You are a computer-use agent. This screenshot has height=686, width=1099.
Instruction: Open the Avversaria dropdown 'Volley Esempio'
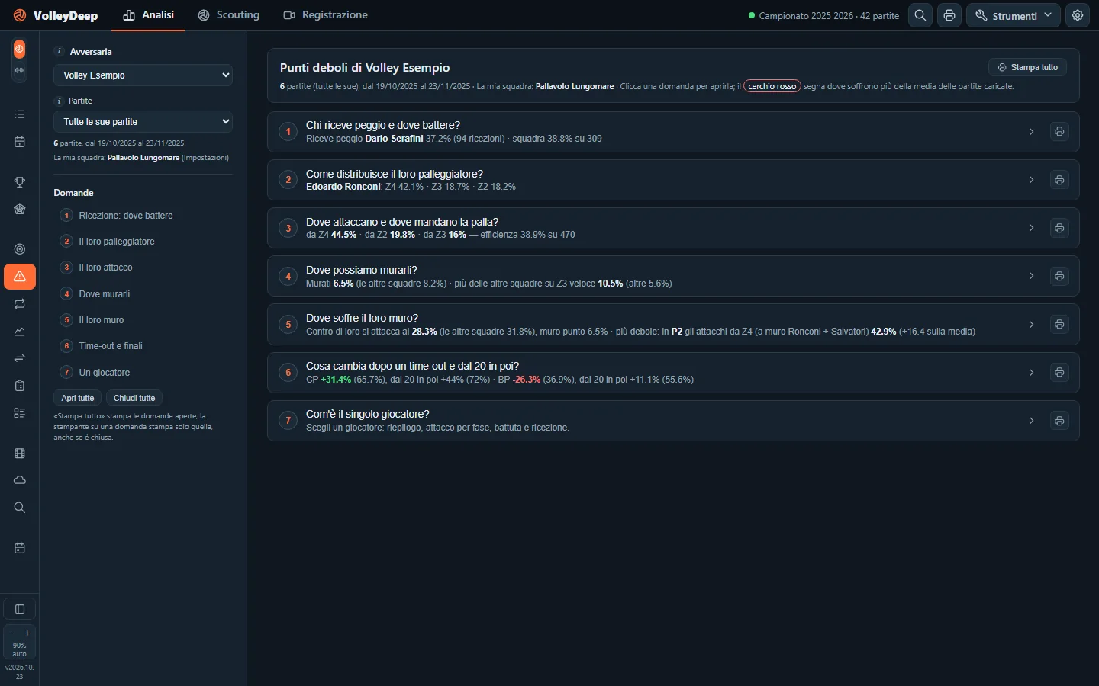143,75
